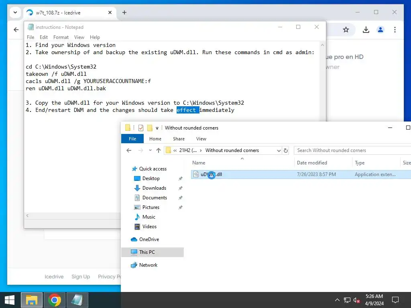Open the View ribbon tab in Explorer
This screenshot has height=308, width=411.
tap(201, 139)
